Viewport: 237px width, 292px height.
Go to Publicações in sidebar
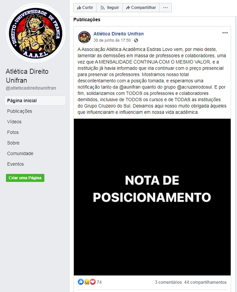tap(19, 111)
